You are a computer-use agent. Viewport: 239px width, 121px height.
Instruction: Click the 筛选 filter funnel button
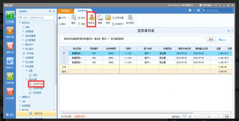tap(81, 24)
